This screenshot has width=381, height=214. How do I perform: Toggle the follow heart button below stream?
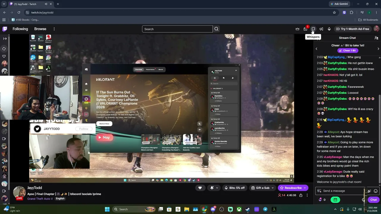click(200, 188)
